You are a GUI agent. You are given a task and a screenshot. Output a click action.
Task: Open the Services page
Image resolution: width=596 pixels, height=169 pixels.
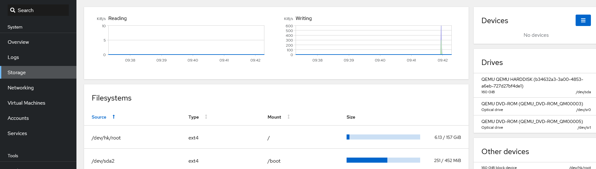pos(17,133)
